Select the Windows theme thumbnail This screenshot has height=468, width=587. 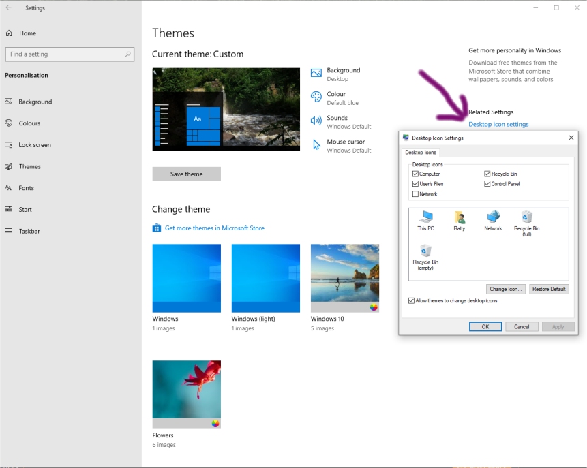[186, 278]
